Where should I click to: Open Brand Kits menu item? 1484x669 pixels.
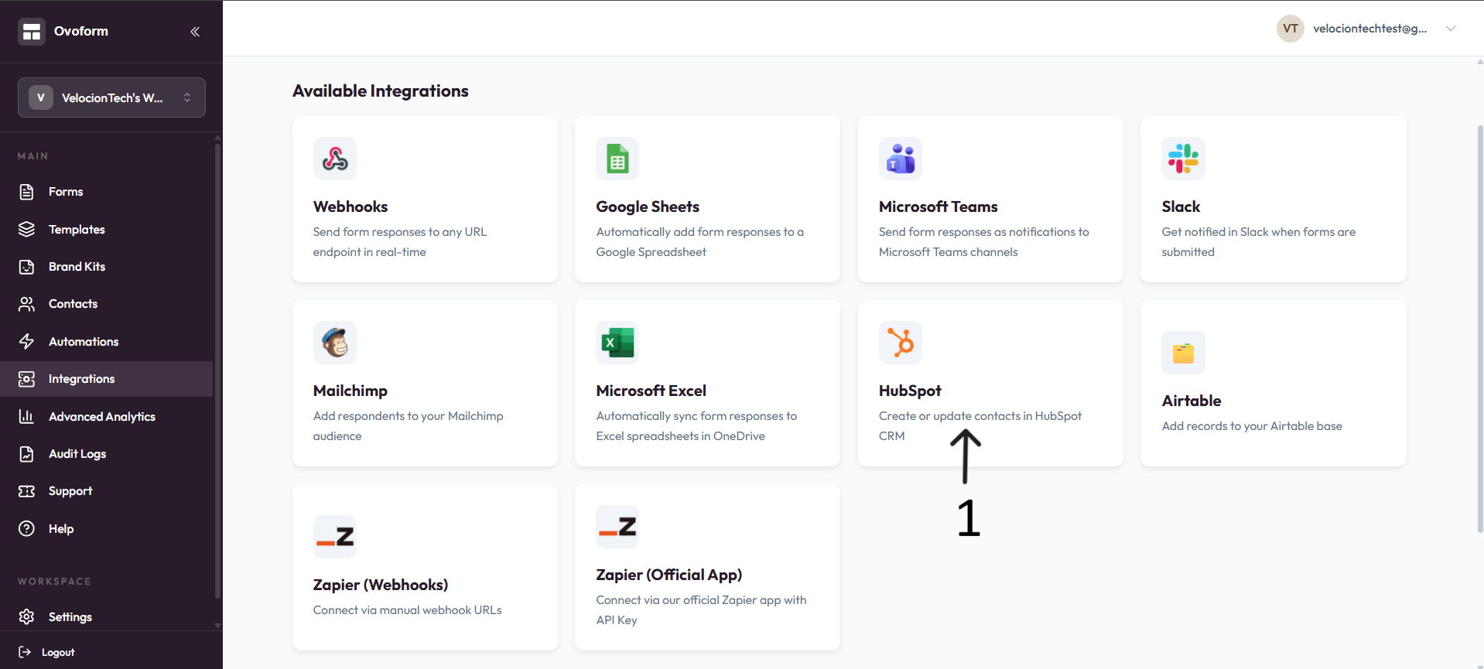[x=77, y=267]
